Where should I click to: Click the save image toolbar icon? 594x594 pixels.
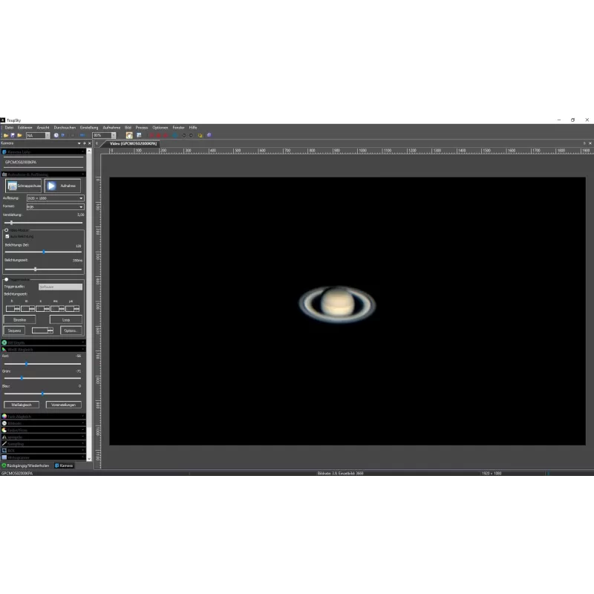[13, 134]
